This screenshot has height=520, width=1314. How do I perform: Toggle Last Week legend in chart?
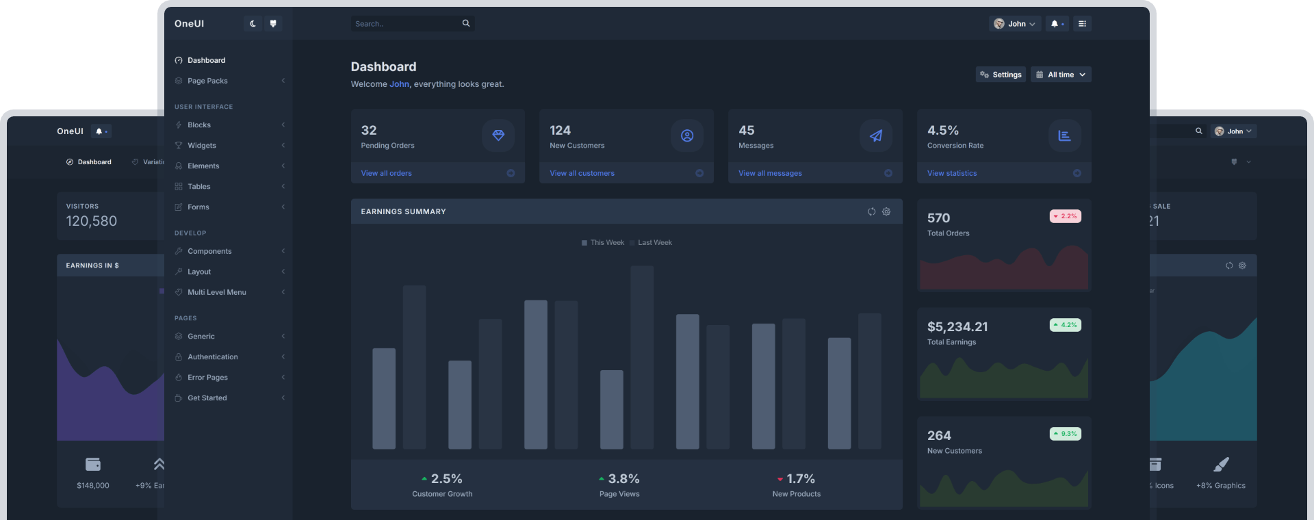tap(651, 243)
